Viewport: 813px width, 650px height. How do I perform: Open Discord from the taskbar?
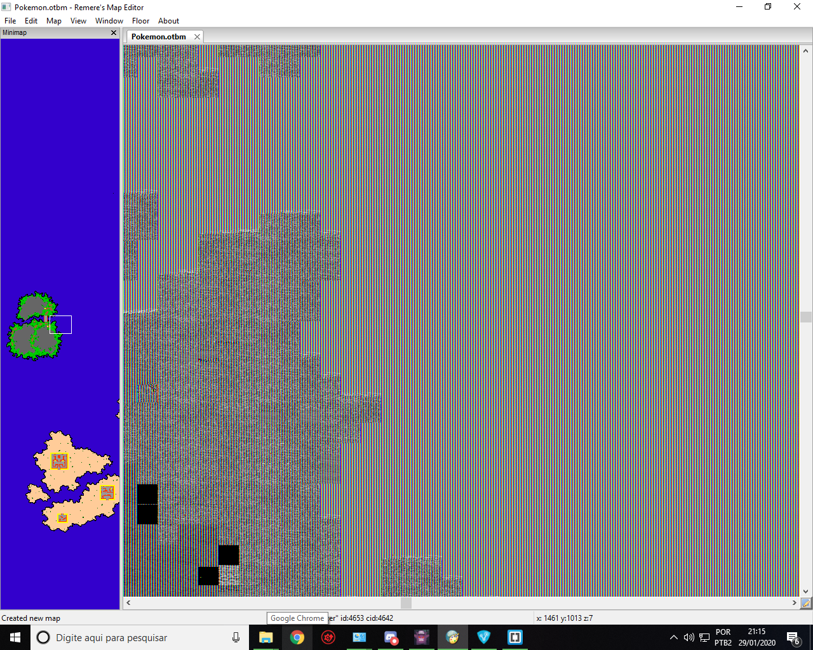pyautogui.click(x=391, y=637)
